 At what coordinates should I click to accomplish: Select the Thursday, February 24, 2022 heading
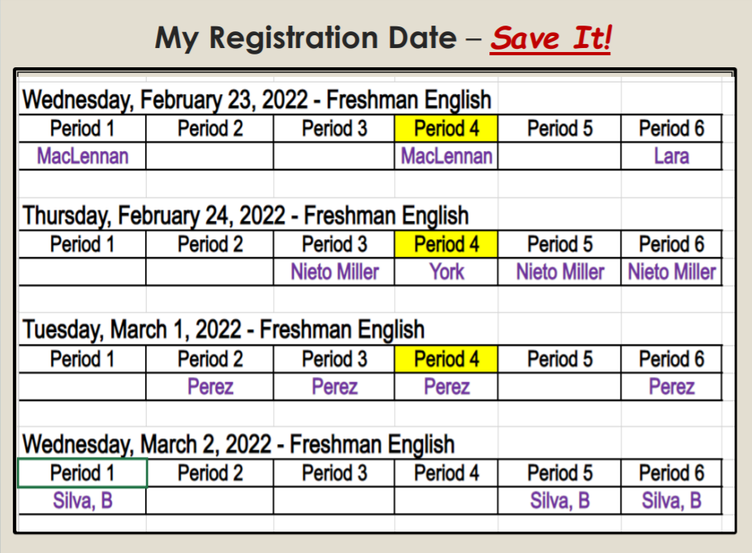point(246,215)
